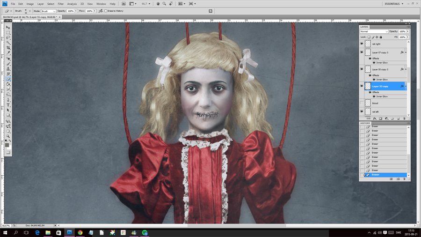
Task: Open the Filter menu
Action: tap(61, 4)
